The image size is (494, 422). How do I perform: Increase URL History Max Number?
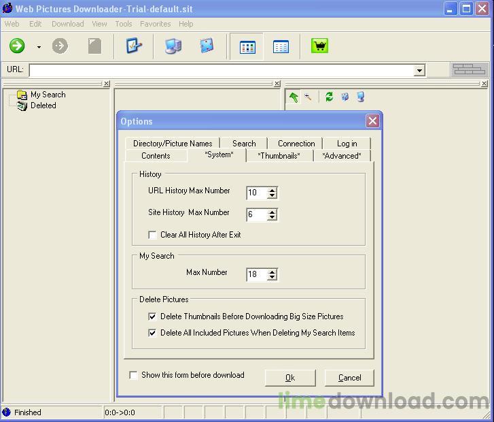click(x=272, y=189)
